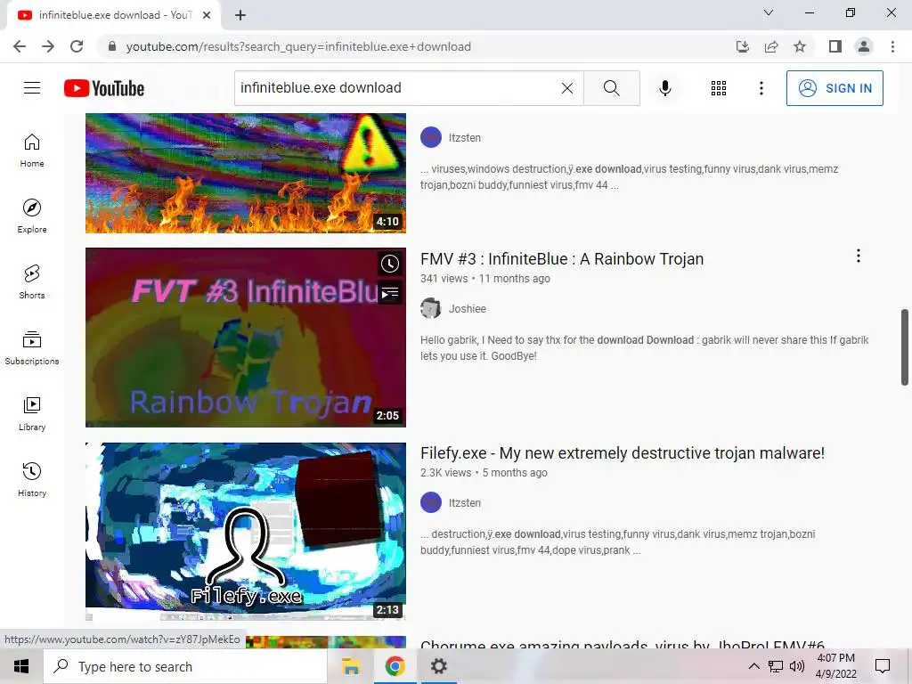
Task: Select the infiniteblue.exe download tab
Action: (x=113, y=15)
